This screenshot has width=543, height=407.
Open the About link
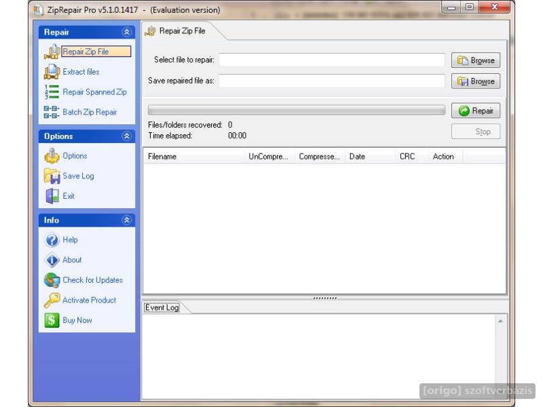(72, 260)
